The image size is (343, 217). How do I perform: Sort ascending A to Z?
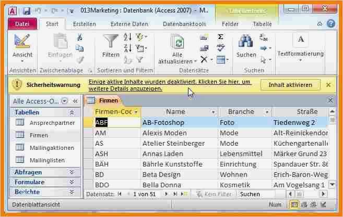(128, 37)
